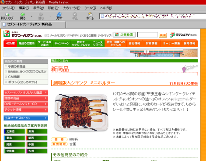Select the 東北 region button
This screenshot has width=206, height=161.
click(x=14, y=138)
